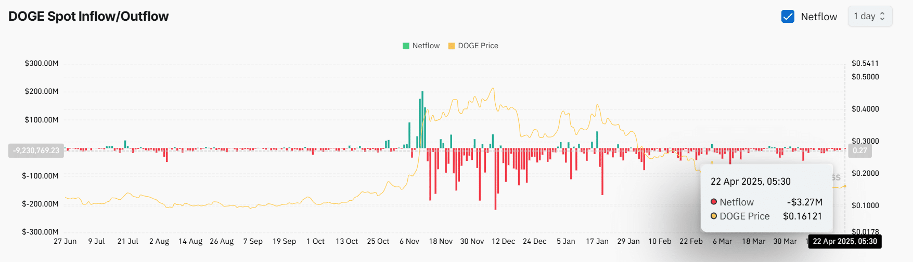Click the 18 Nov date label
This screenshot has width=913, height=262.
pyautogui.click(x=441, y=241)
